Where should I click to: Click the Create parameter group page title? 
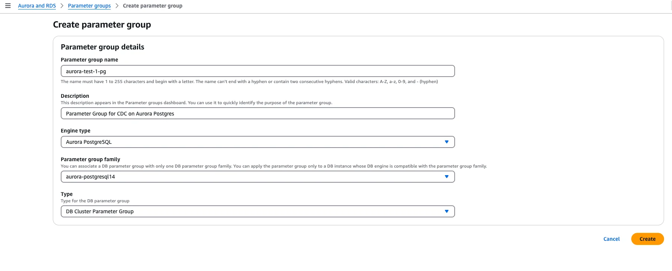(102, 25)
